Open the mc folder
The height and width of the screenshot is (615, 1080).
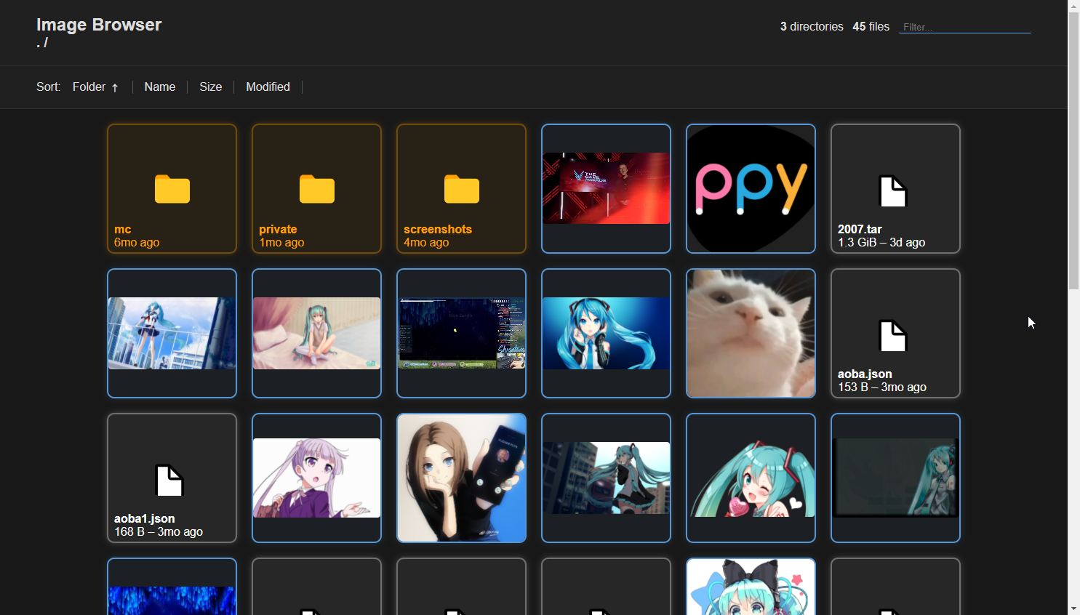tap(172, 189)
